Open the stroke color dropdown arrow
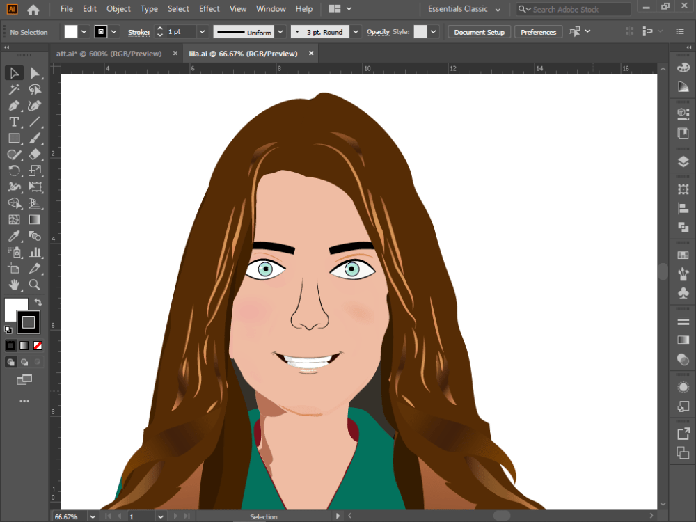 point(113,32)
